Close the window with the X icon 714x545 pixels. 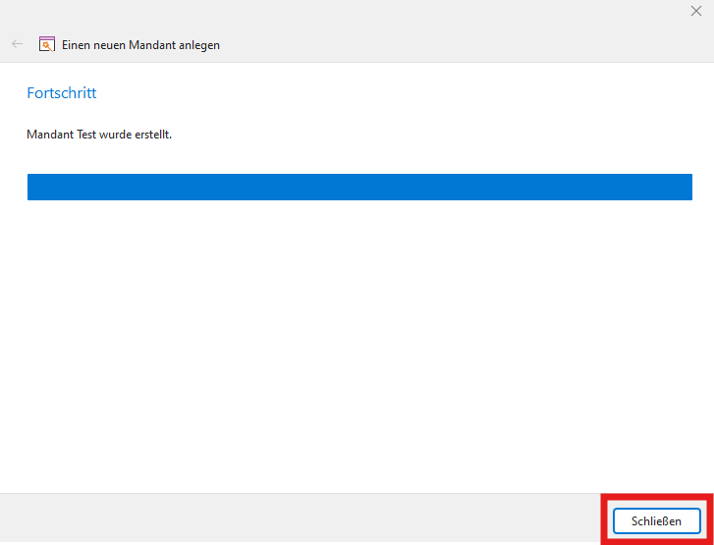point(696,11)
